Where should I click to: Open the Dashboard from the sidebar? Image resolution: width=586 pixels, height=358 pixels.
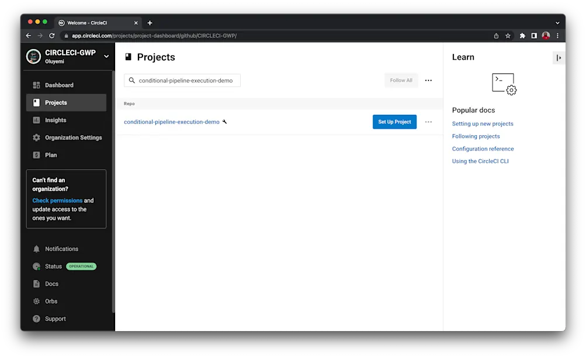(x=58, y=85)
